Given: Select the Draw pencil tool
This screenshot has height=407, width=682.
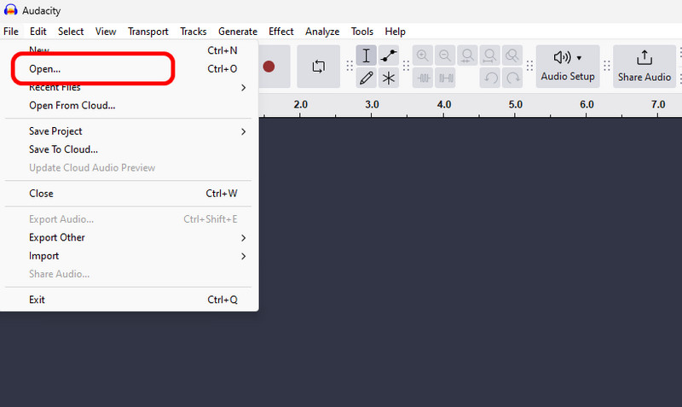Looking at the screenshot, I should point(367,78).
